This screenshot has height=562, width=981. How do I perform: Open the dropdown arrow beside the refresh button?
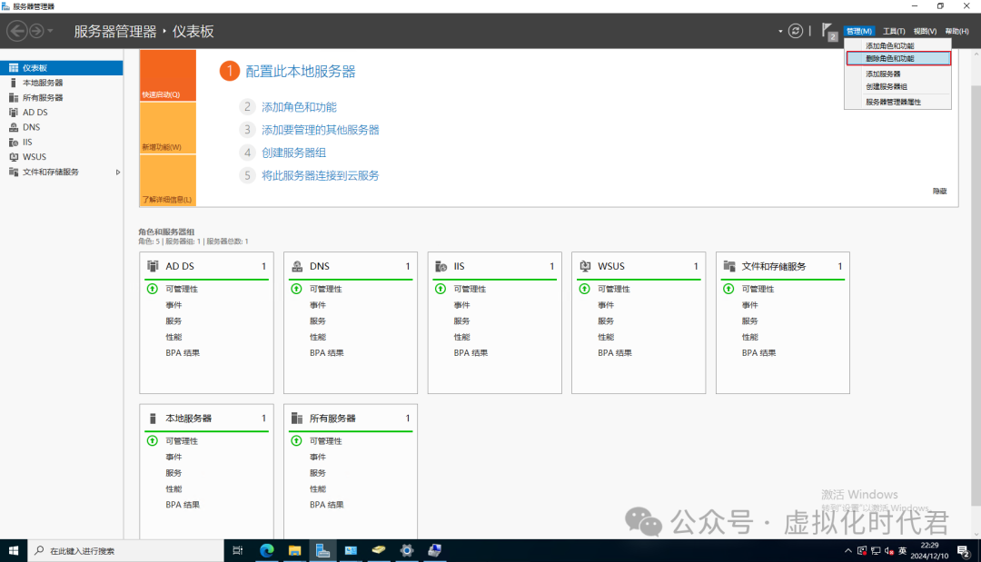point(778,30)
